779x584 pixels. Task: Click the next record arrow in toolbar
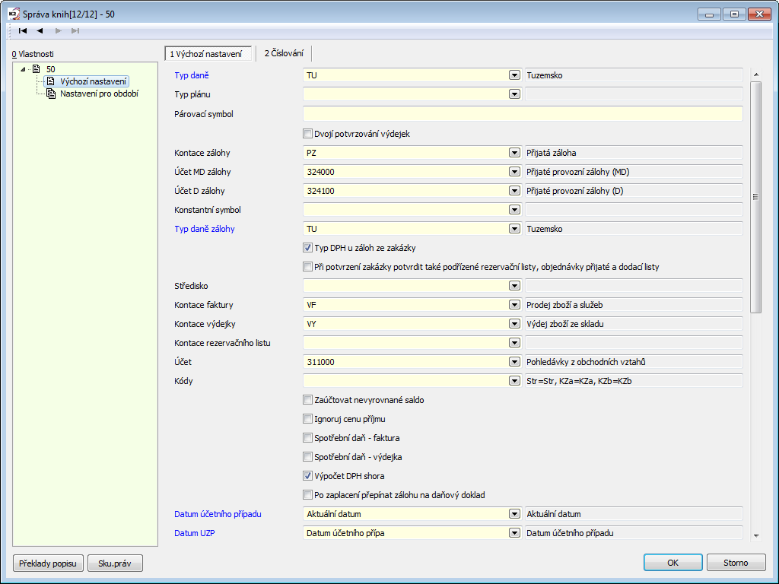tap(59, 30)
